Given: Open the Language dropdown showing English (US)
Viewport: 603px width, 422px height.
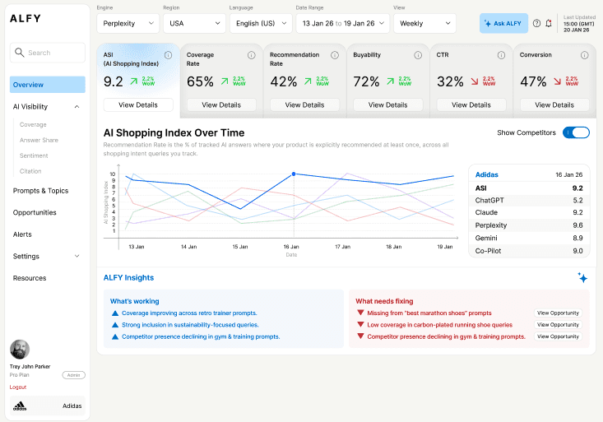Looking at the screenshot, I should pos(261,24).
